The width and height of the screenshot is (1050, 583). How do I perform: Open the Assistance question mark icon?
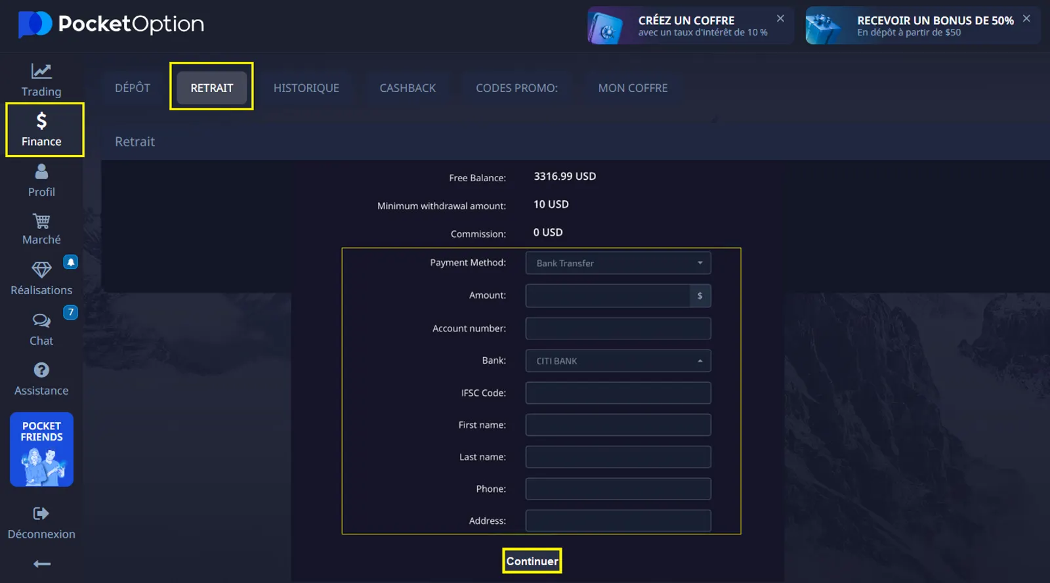41,370
